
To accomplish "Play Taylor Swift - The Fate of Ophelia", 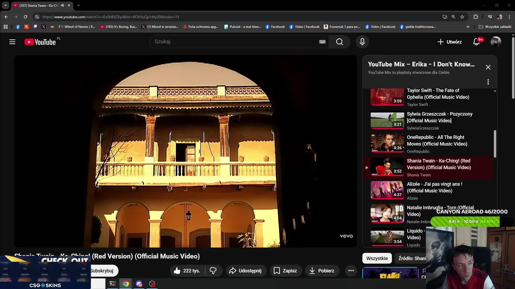I will 438,94.
